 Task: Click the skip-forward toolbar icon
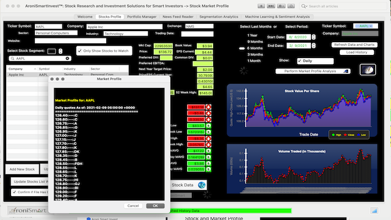click(271, 6)
